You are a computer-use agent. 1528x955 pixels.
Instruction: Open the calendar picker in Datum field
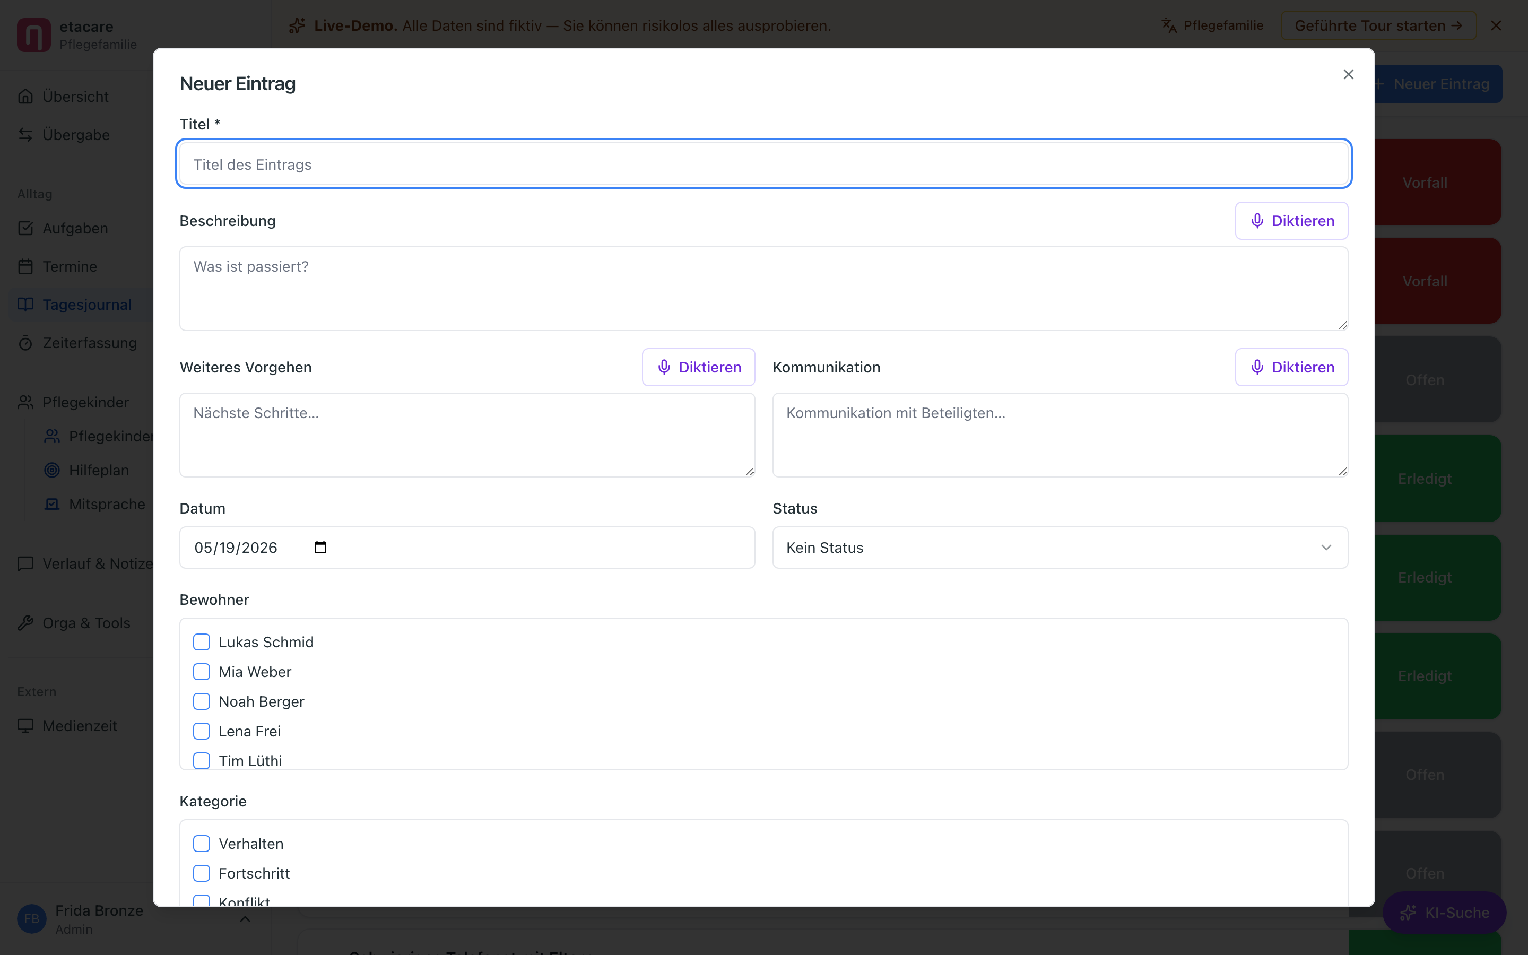[x=320, y=547]
